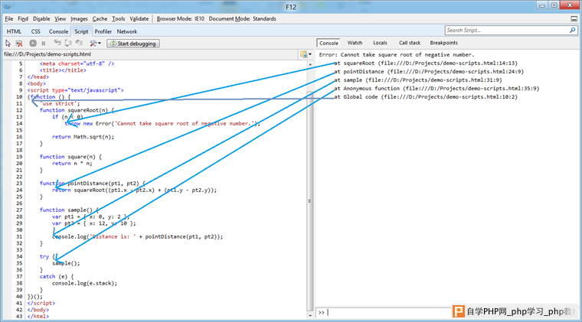Select element by click arrow tool
This screenshot has height=322, width=582.
[x=8, y=44]
